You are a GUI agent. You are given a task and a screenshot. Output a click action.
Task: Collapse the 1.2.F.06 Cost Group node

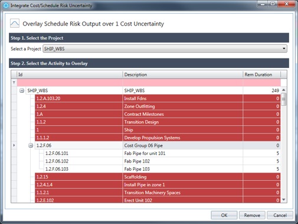31,145
